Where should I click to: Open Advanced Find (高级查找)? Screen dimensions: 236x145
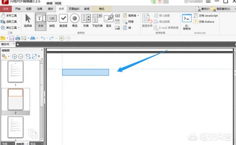click(x=221, y=9)
